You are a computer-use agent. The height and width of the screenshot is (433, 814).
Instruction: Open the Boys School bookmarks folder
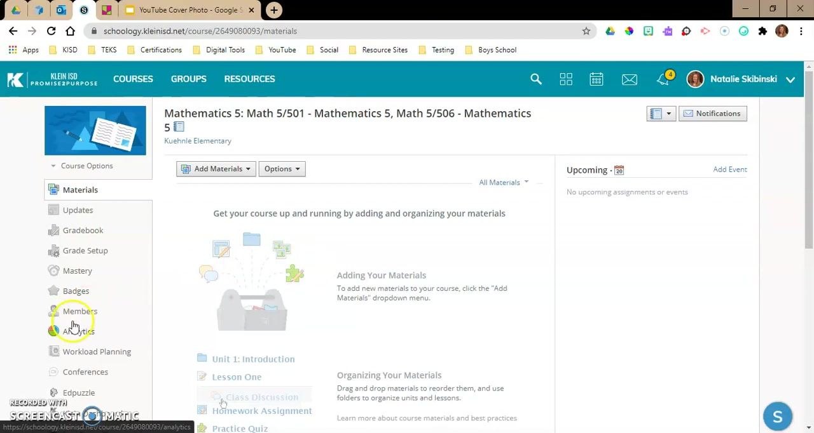click(491, 50)
